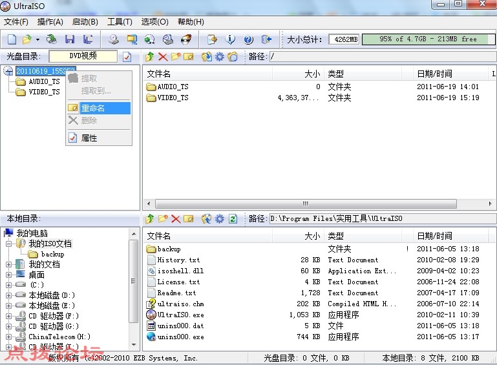Click the 大小总计 4262MB field
Viewport: 497px width, 365px height.
pos(345,39)
